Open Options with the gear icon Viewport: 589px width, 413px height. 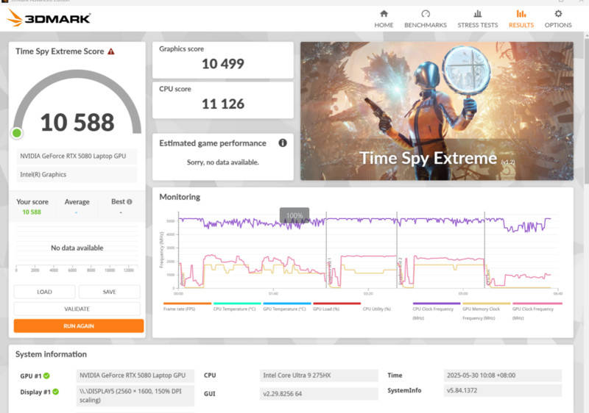pos(558,14)
